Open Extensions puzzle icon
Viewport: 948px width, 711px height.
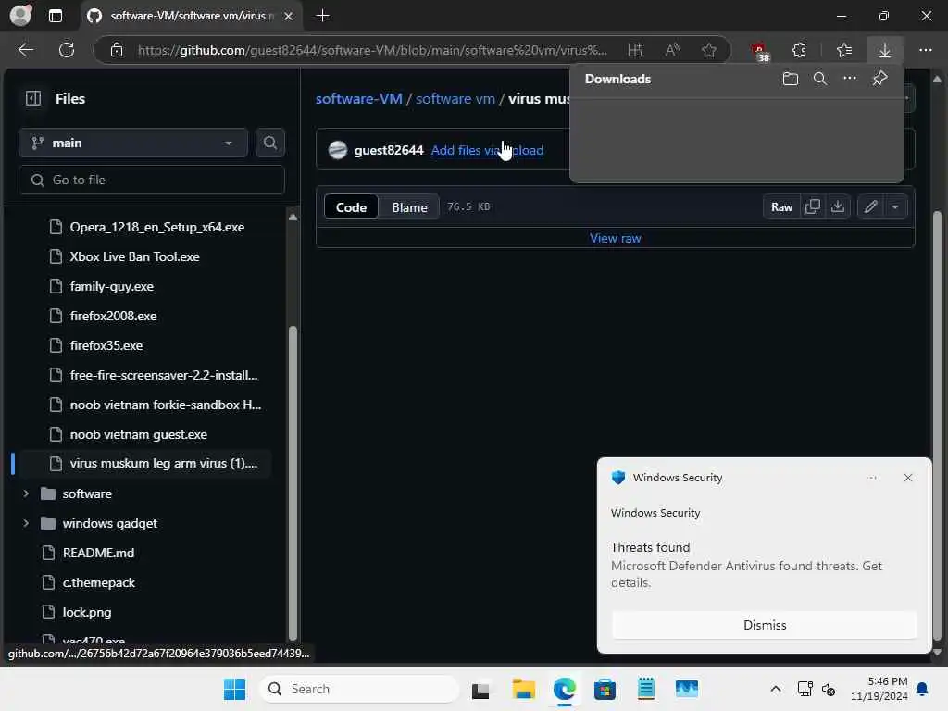point(799,50)
